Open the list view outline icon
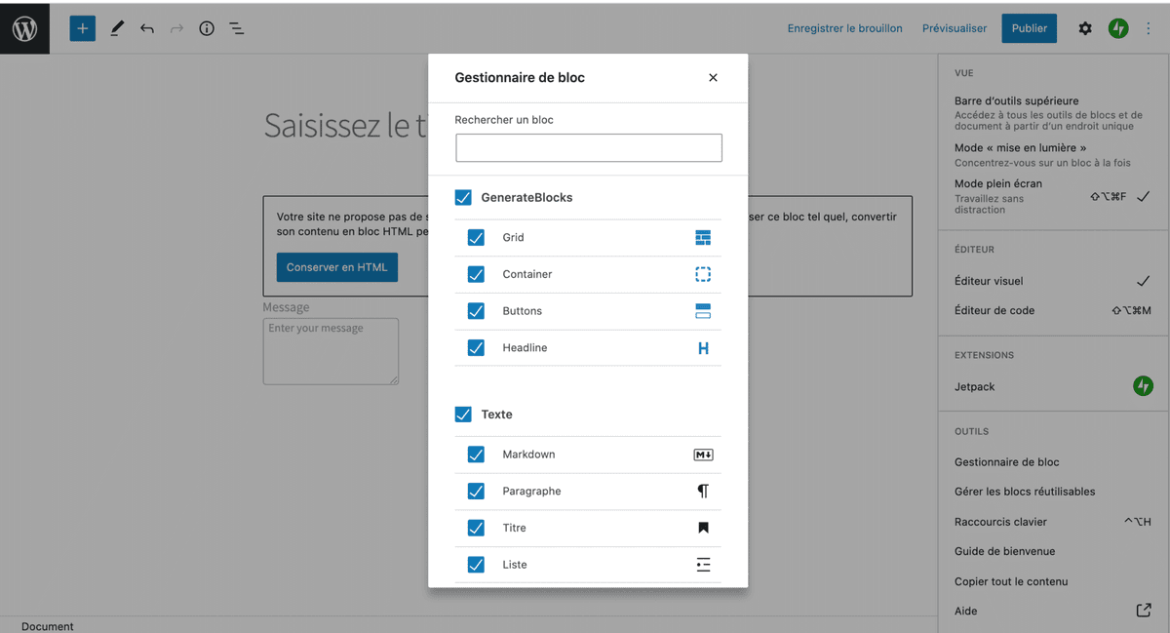Viewport: 1170px width, 633px height. [236, 28]
